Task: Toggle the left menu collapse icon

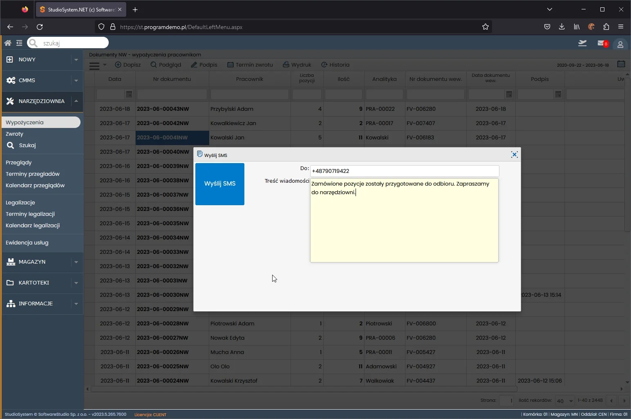Action: click(19, 43)
